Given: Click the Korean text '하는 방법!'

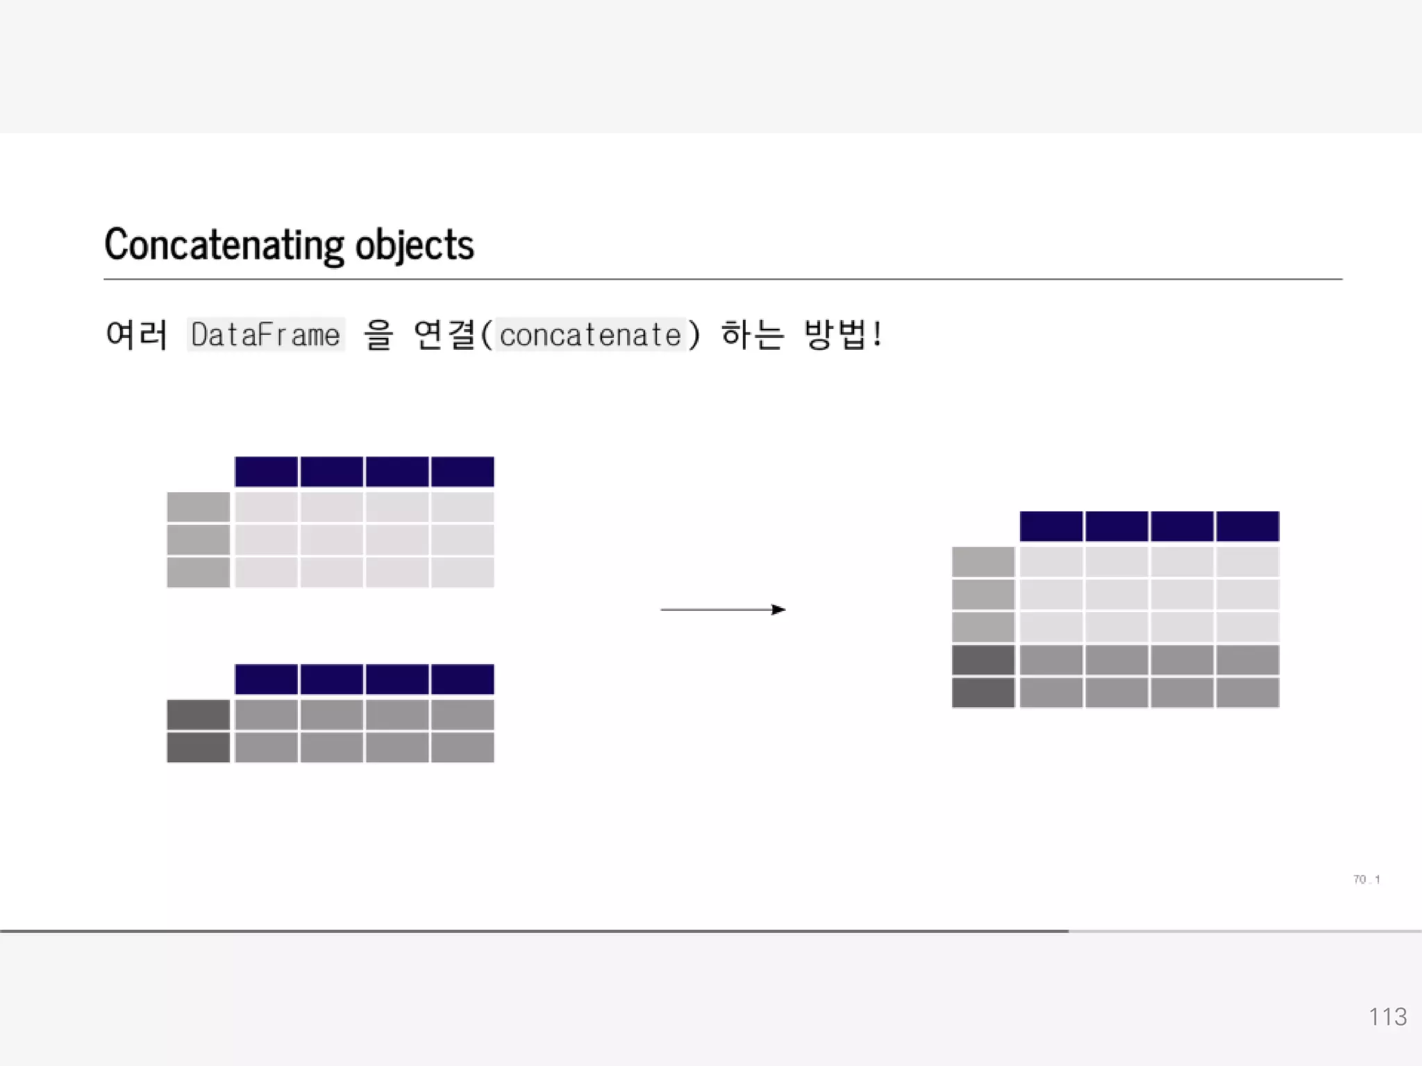Looking at the screenshot, I should point(802,335).
